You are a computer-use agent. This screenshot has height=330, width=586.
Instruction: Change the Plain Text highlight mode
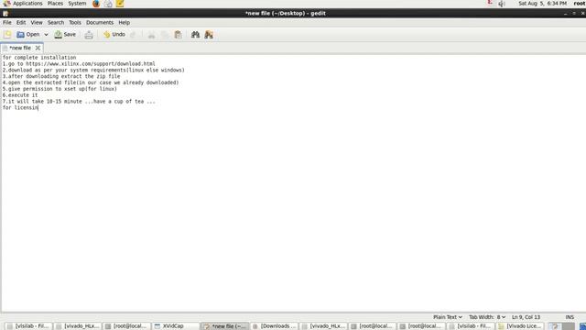click(x=448, y=317)
